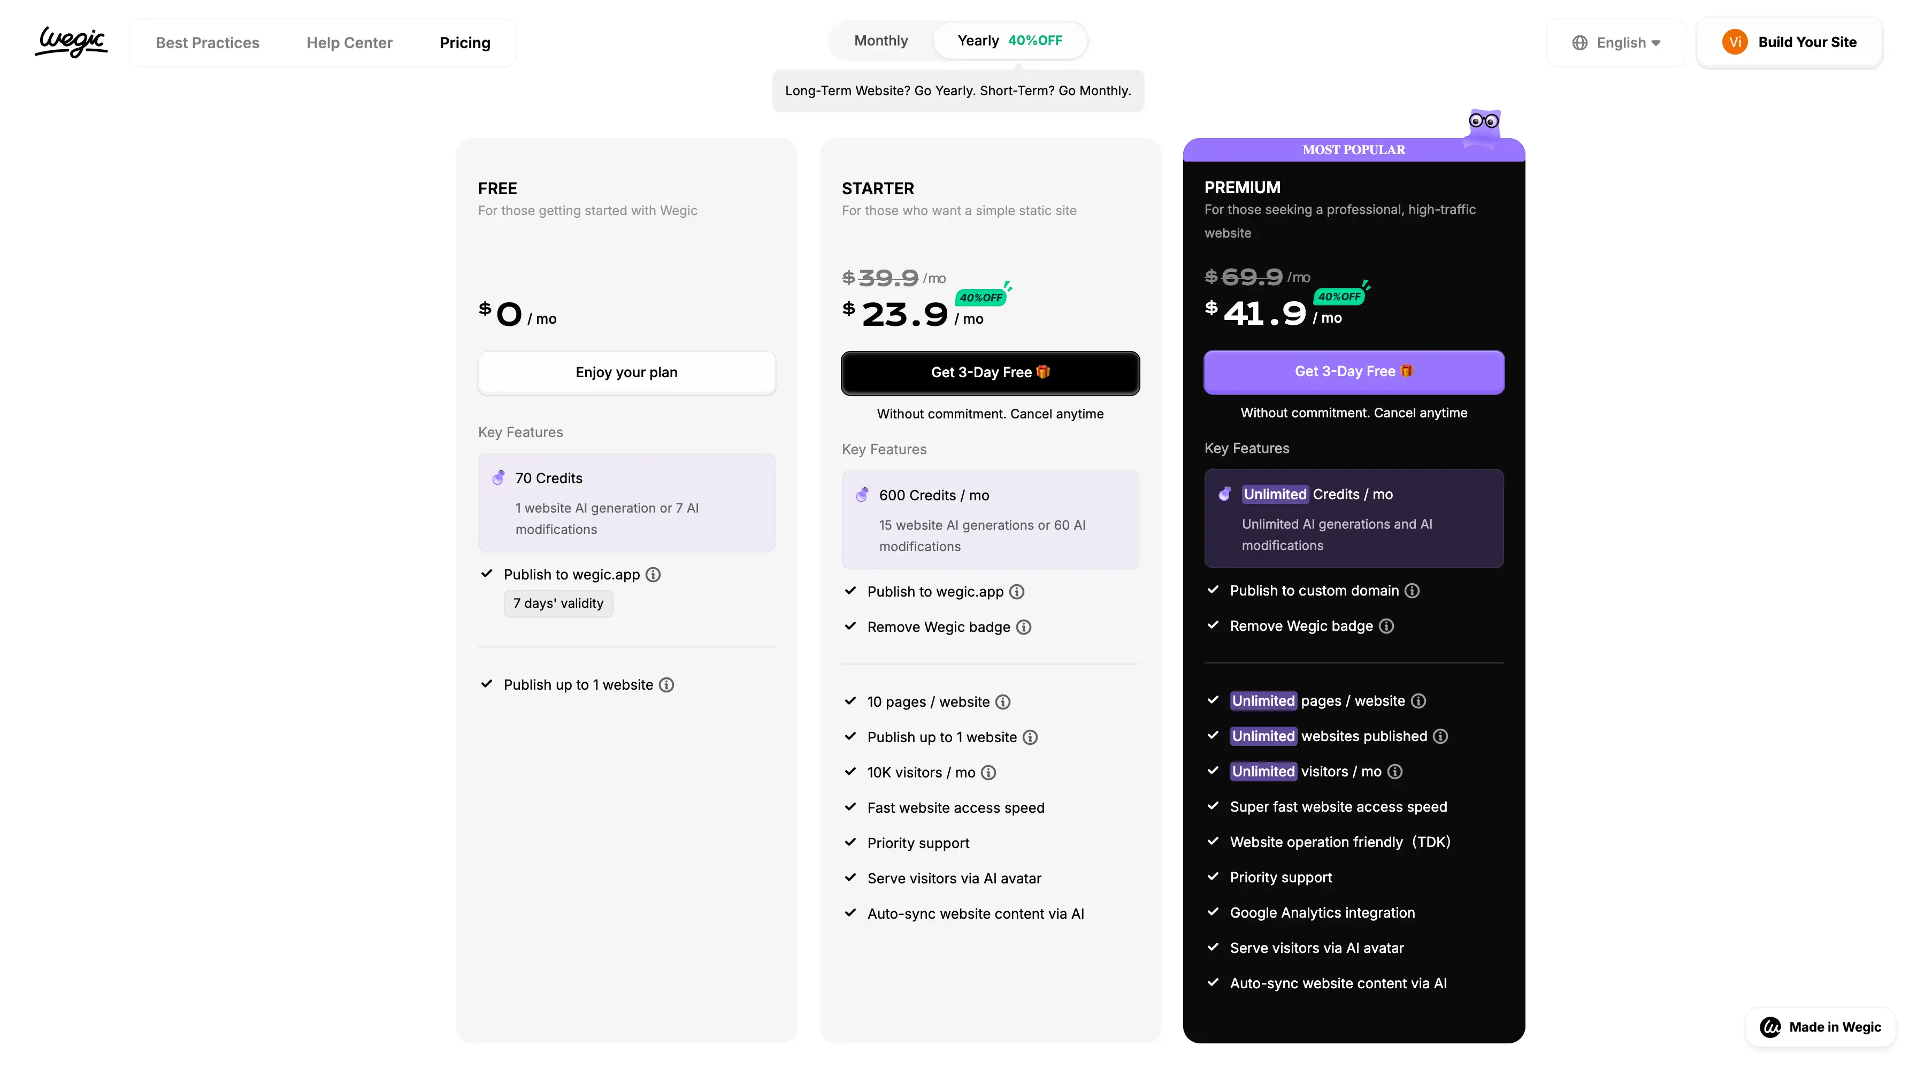
Task: Click info icon beside '10 pages / website'
Action: coord(1003,702)
